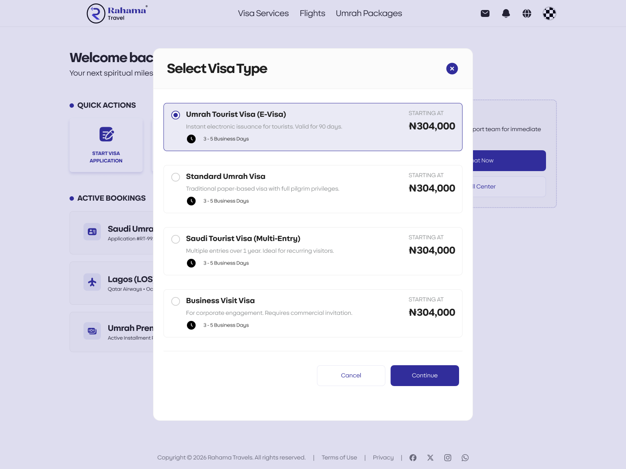This screenshot has height=469, width=626.
Task: Open the Flights menu
Action: 313,13
